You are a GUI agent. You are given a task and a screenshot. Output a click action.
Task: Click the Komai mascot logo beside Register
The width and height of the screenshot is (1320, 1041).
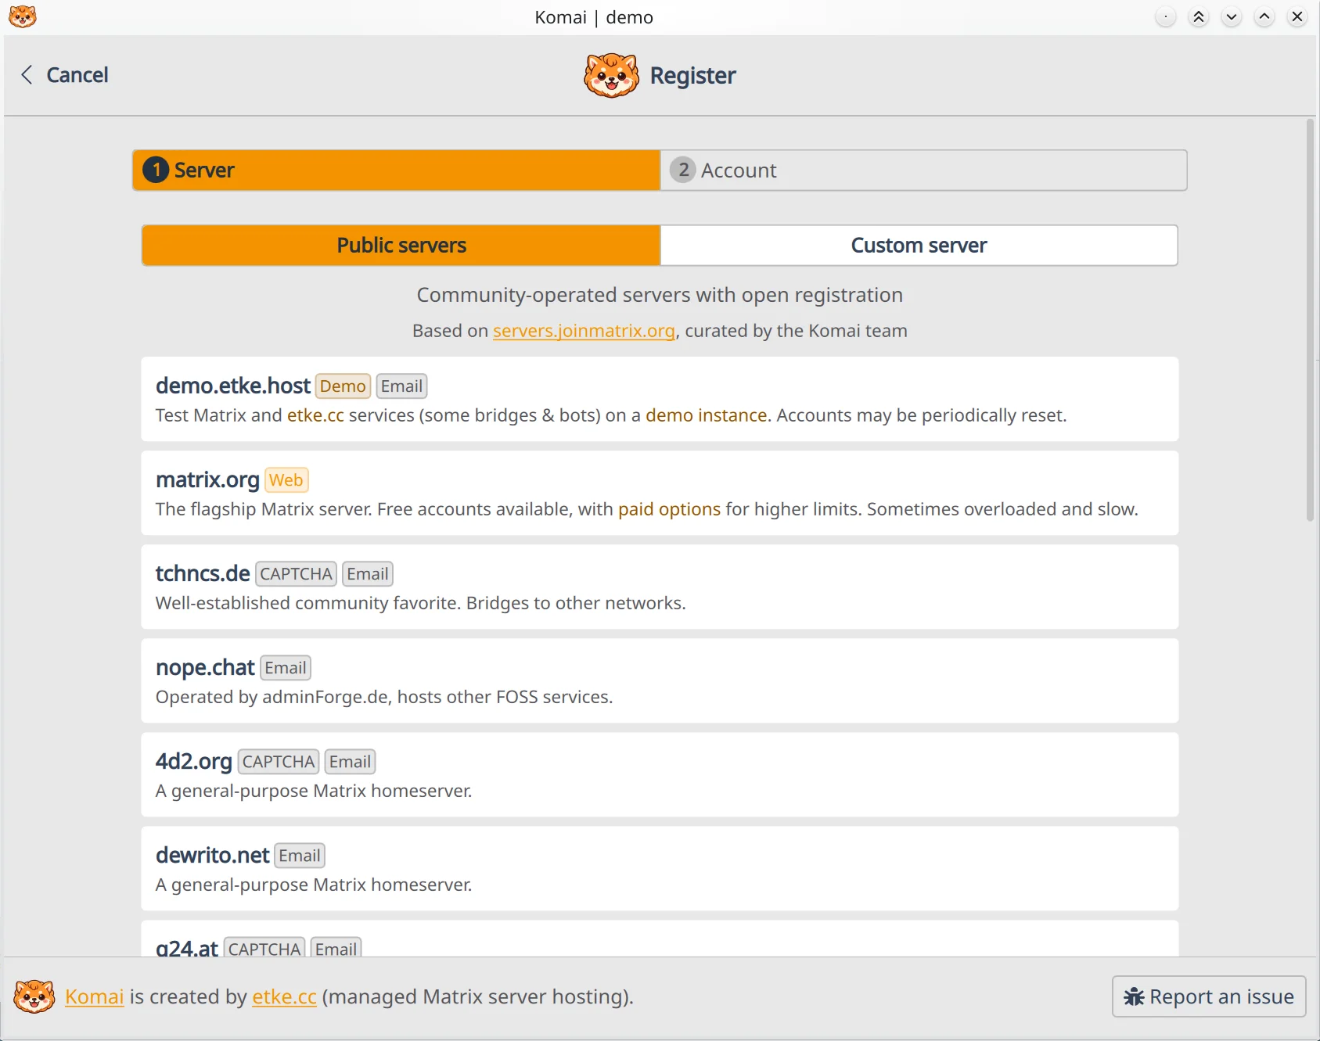[611, 75]
